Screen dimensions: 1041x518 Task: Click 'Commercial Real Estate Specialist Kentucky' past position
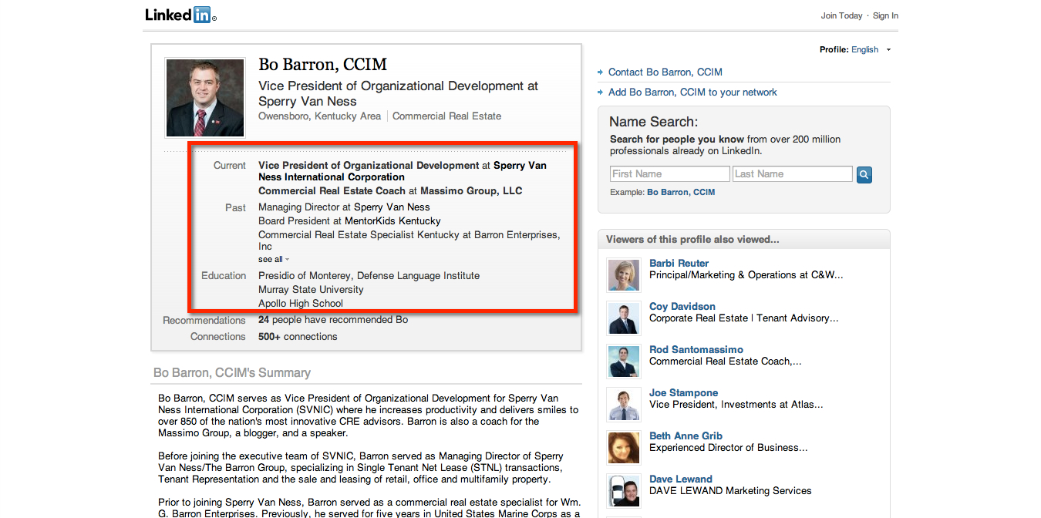click(409, 240)
